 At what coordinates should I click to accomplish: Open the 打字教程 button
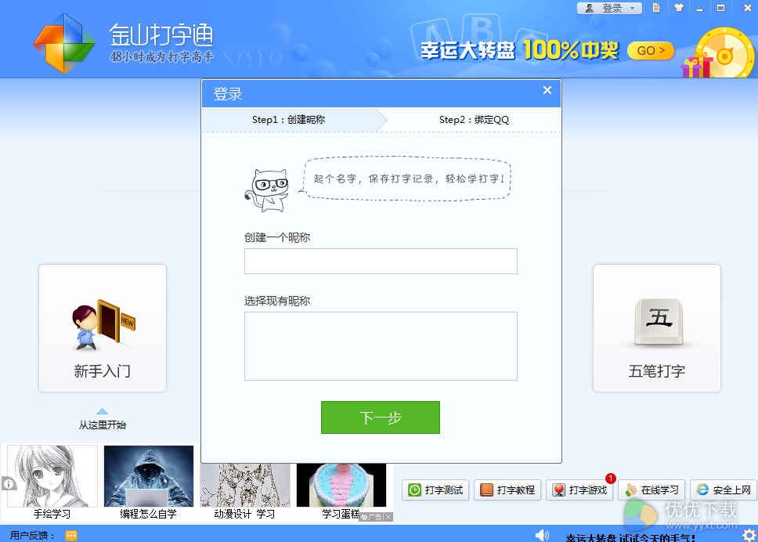click(x=507, y=490)
